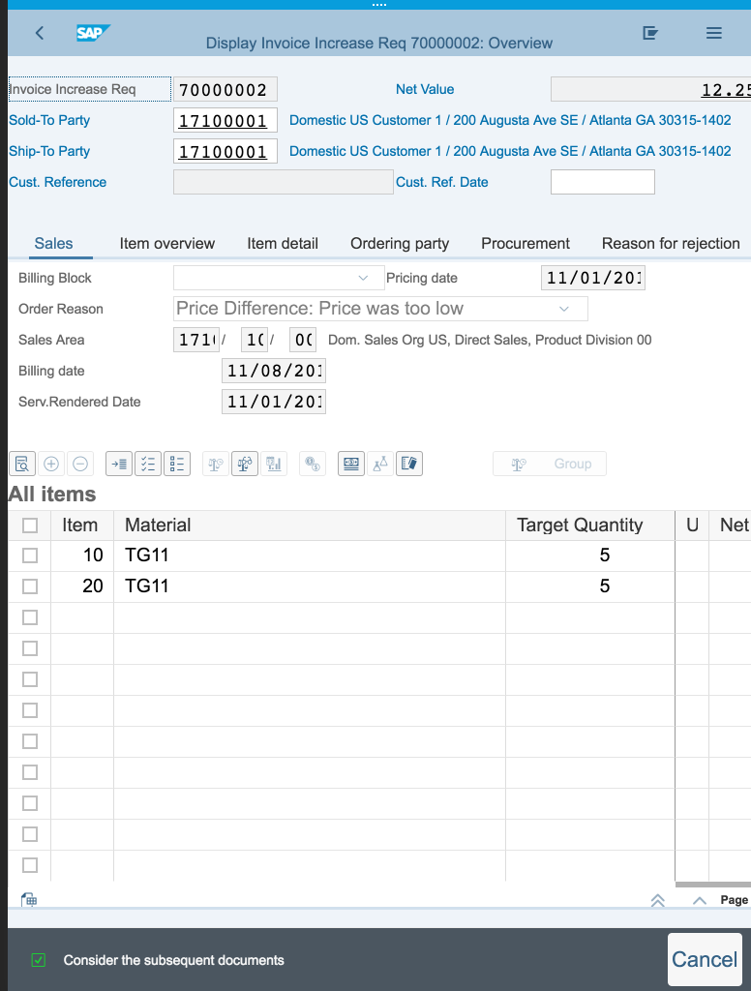
Task: Switch to the Item detail tab
Action: tap(283, 243)
